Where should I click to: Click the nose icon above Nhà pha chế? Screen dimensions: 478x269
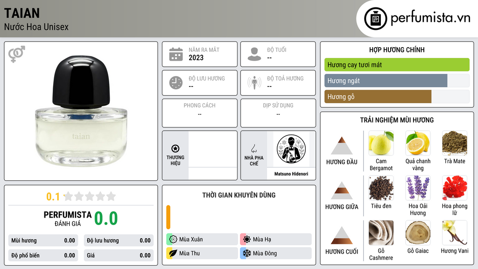[253, 149]
